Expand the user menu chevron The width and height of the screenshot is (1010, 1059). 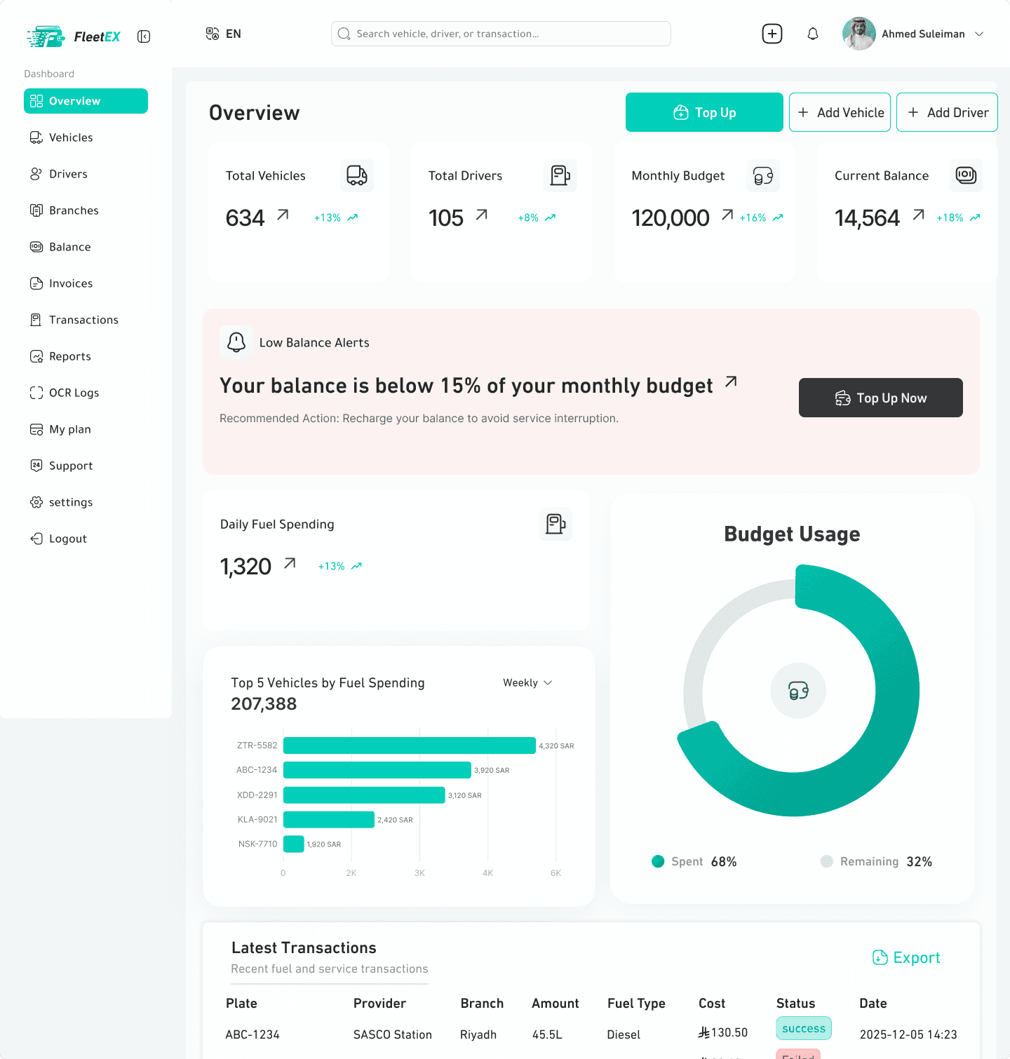pyautogui.click(x=980, y=34)
